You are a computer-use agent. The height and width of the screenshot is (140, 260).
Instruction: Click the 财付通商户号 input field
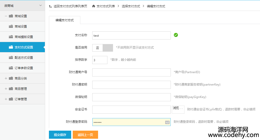tap(131, 72)
